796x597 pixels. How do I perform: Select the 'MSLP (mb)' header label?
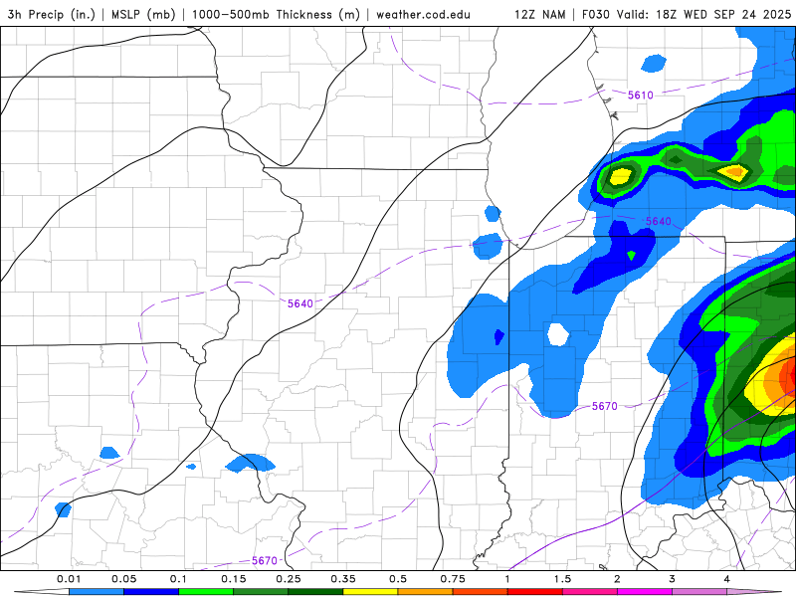click(x=143, y=15)
